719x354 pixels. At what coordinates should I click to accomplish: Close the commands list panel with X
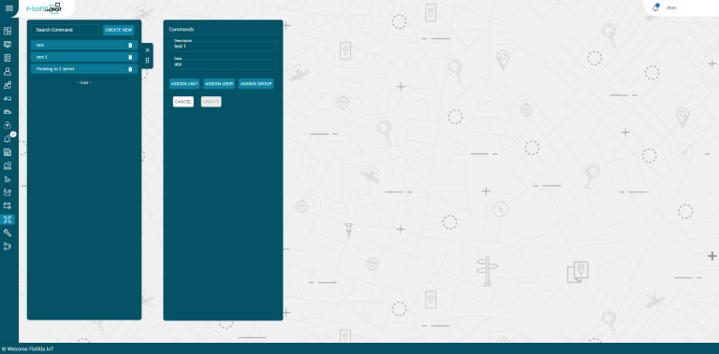pyautogui.click(x=147, y=50)
